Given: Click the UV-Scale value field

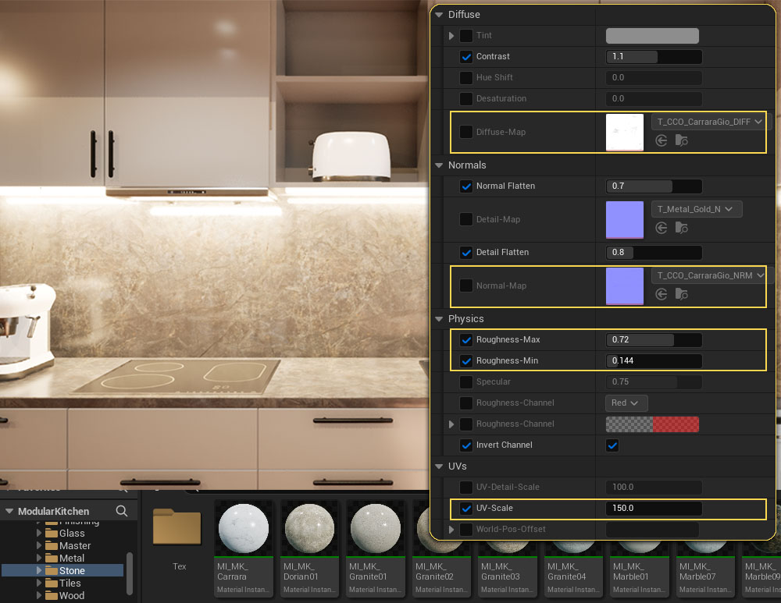Looking at the screenshot, I should pos(653,509).
